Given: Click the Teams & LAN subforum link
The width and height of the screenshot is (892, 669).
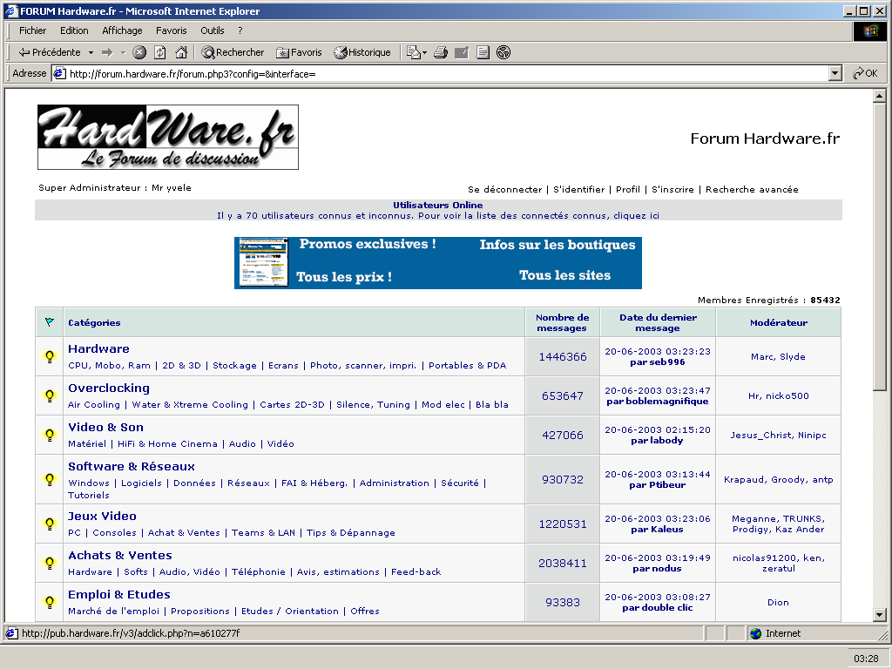Looking at the screenshot, I should pyautogui.click(x=263, y=532).
